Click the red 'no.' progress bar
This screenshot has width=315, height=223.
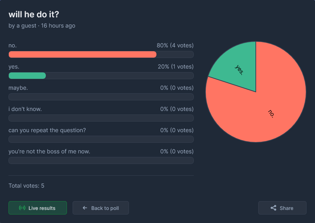(82, 54)
